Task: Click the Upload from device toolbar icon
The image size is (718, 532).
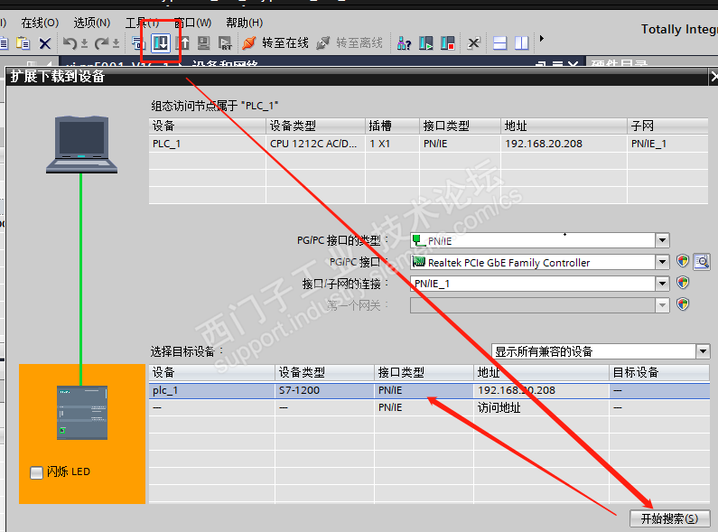Action: 182,43
